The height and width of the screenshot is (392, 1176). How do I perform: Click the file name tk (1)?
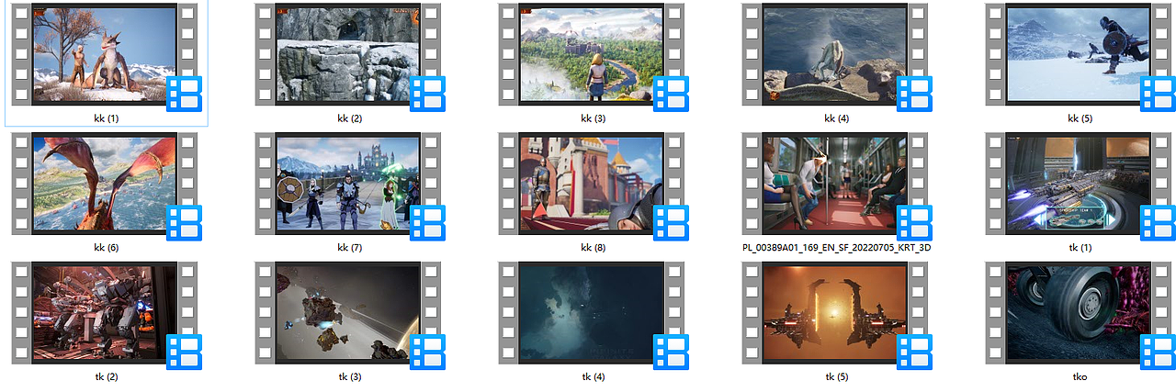[x=1080, y=248]
